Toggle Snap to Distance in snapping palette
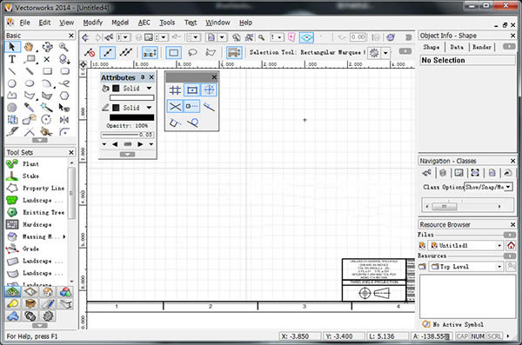522x345 pixels. [x=192, y=107]
